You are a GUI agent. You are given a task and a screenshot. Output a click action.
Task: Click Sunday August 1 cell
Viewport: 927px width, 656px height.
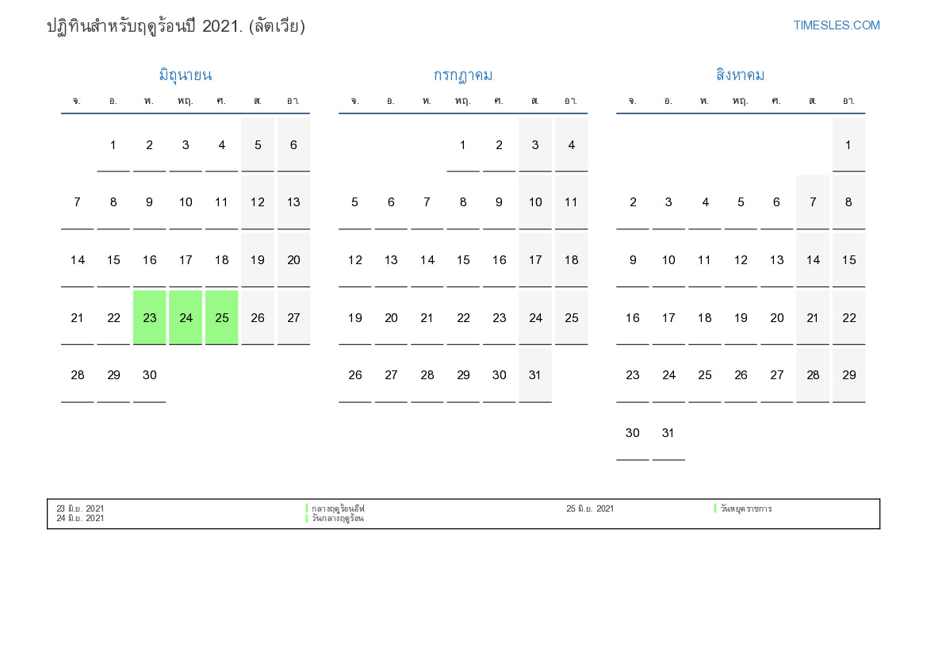coord(848,144)
